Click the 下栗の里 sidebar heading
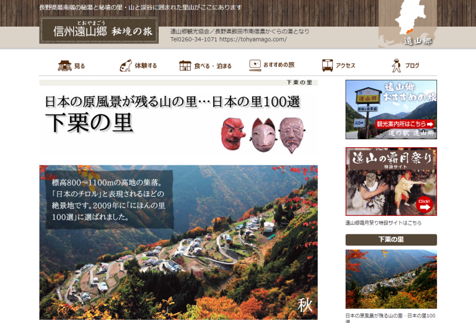 tap(390, 239)
